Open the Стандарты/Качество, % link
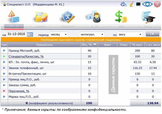162x114 pixels. point(26,56)
